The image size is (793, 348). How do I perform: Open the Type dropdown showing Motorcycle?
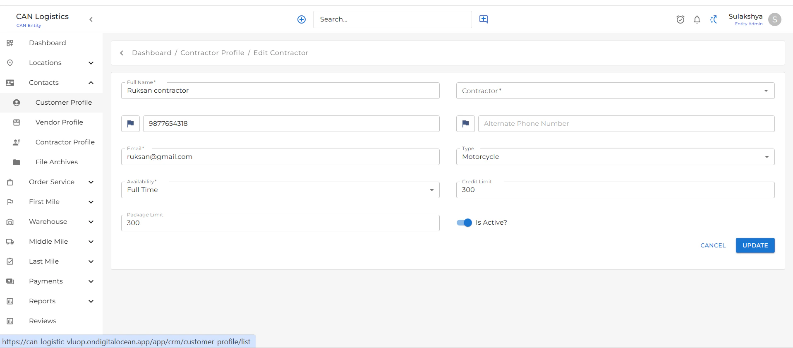[616, 157]
